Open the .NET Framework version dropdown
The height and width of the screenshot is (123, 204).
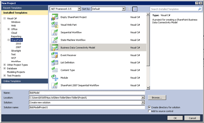[x=79, y=9]
